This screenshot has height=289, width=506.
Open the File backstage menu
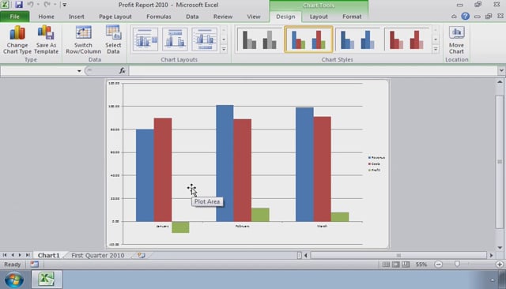click(x=14, y=17)
